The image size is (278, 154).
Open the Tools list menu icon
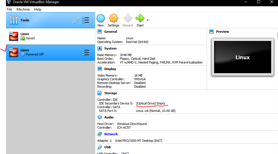coord(86,20)
